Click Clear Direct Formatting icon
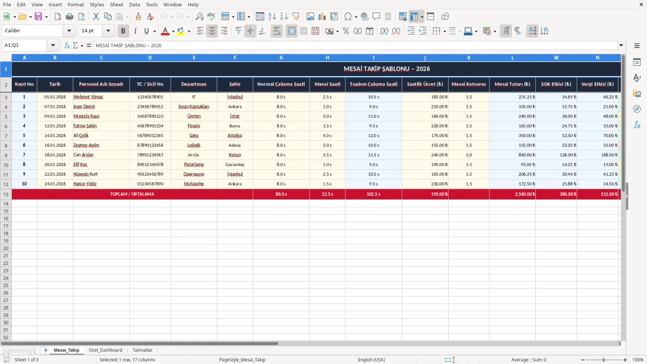Viewport: 647px width, 364px height. tap(151, 17)
